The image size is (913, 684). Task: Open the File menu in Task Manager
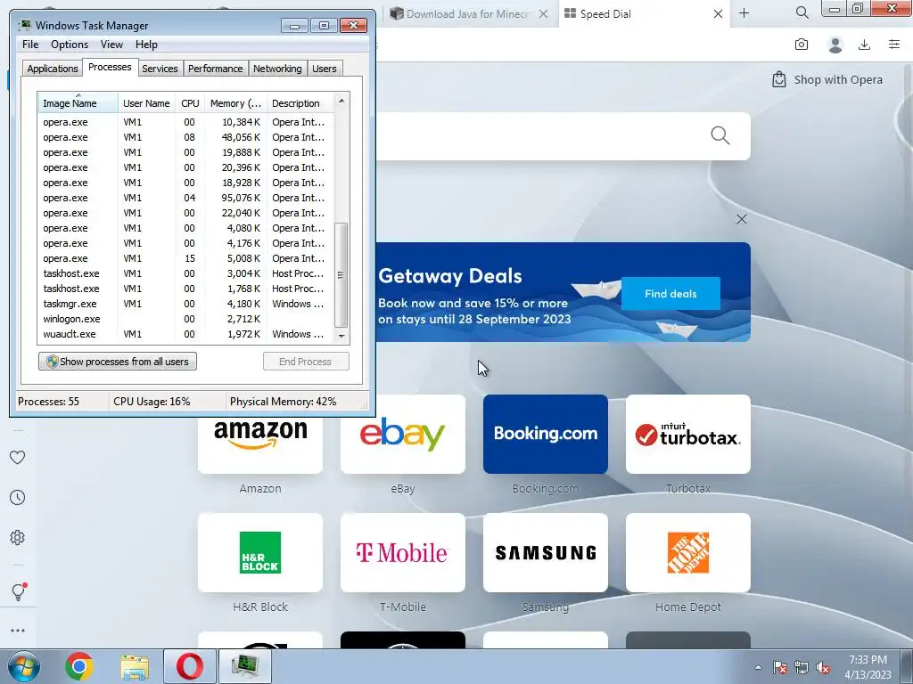(30, 45)
